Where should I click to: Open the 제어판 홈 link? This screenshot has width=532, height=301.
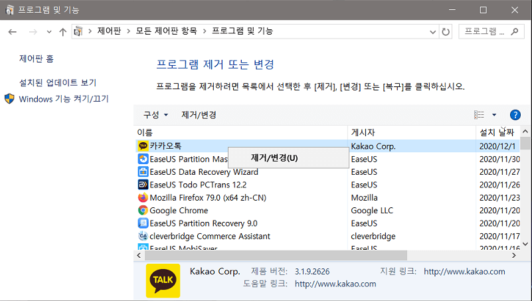[x=37, y=58]
